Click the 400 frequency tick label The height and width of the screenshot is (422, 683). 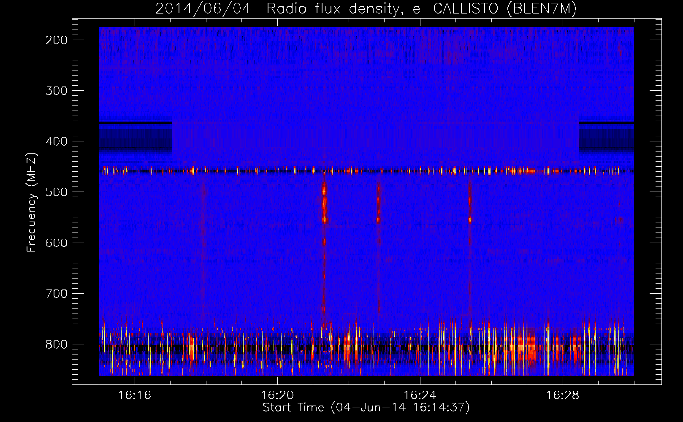57,141
